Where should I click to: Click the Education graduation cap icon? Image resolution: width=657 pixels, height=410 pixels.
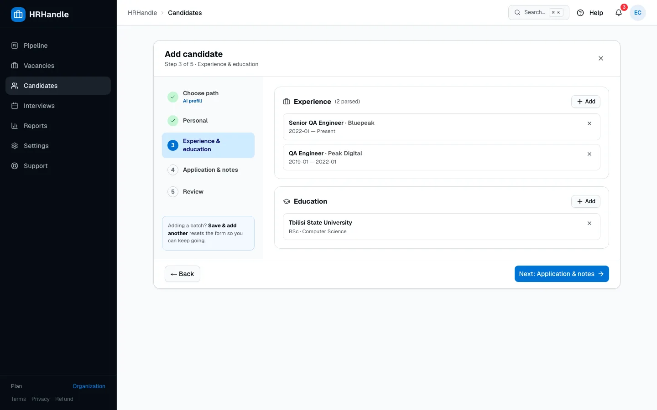[x=287, y=201]
